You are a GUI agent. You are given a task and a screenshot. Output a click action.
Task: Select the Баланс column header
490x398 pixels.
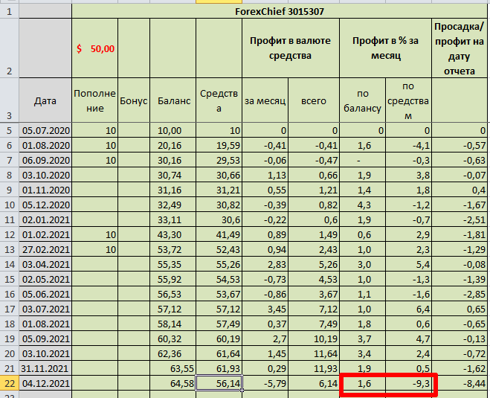click(173, 100)
